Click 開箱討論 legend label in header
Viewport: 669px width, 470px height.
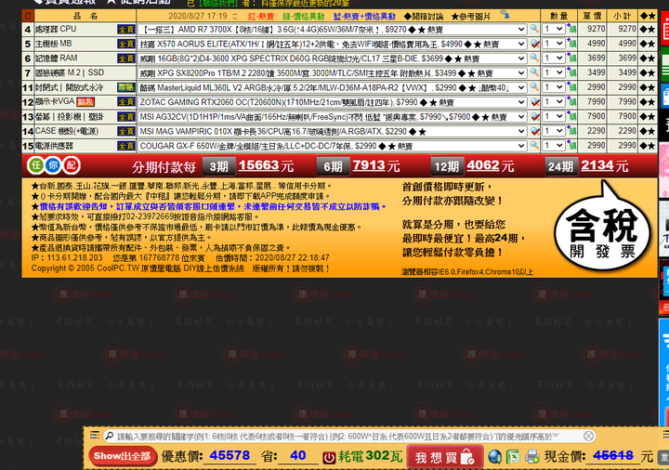424,17
